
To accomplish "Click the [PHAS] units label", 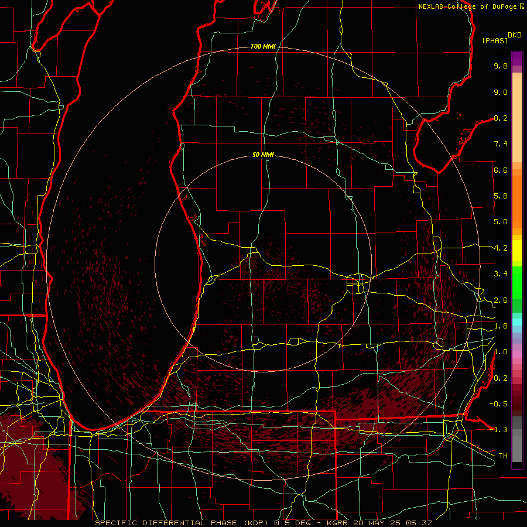I will tap(495, 40).
